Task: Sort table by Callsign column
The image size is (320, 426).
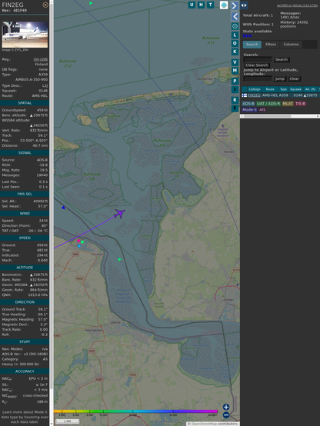Action: [x=255, y=89]
